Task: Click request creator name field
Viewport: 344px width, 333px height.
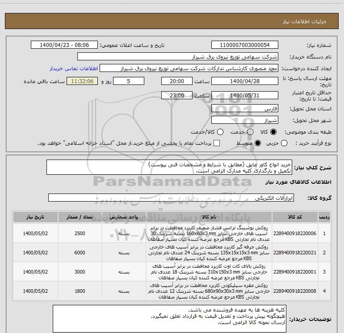Action: pos(189,68)
